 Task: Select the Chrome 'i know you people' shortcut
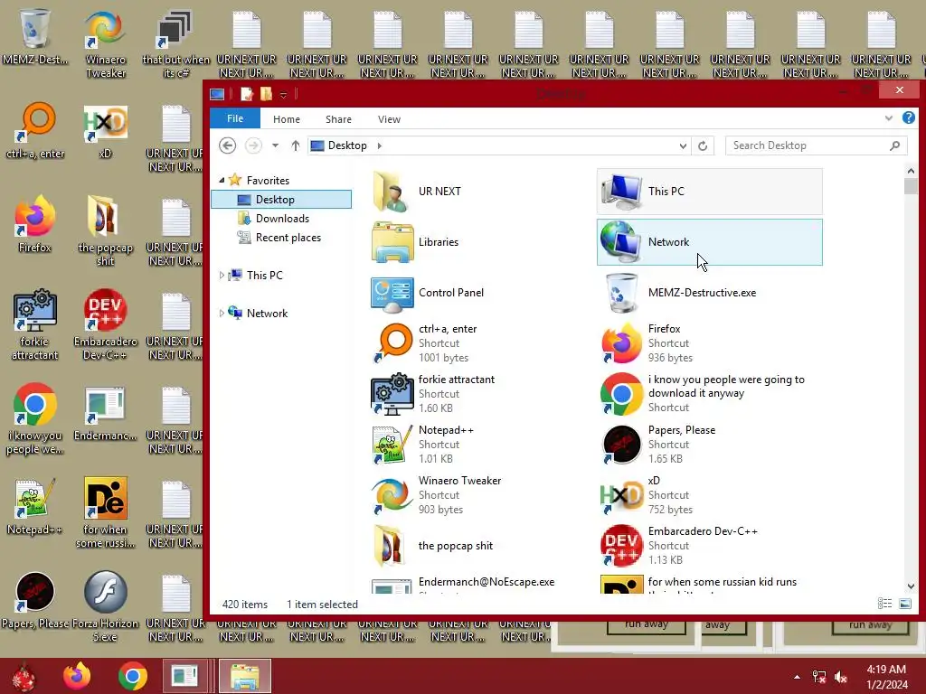709,394
